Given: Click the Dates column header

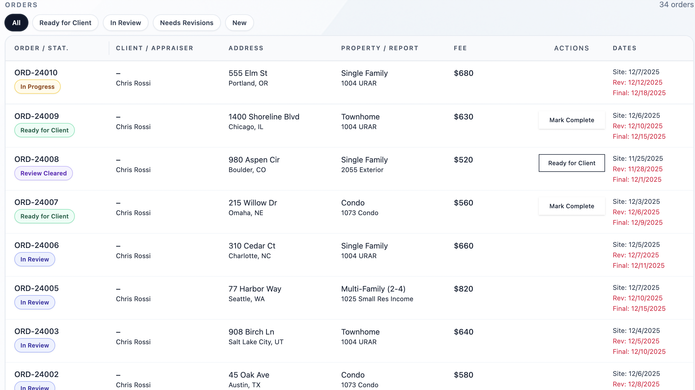Looking at the screenshot, I should point(625,48).
